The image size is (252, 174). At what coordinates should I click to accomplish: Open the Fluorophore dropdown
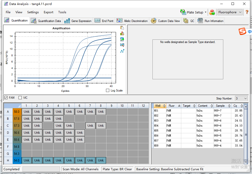230,12
